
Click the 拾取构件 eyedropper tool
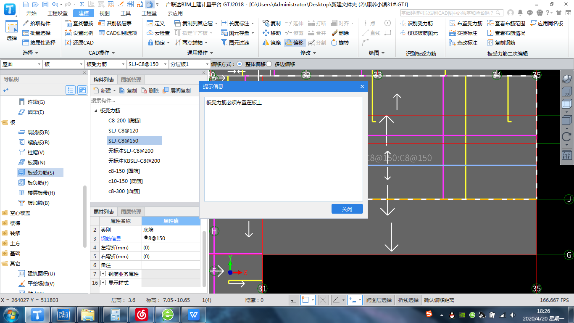[x=37, y=24]
